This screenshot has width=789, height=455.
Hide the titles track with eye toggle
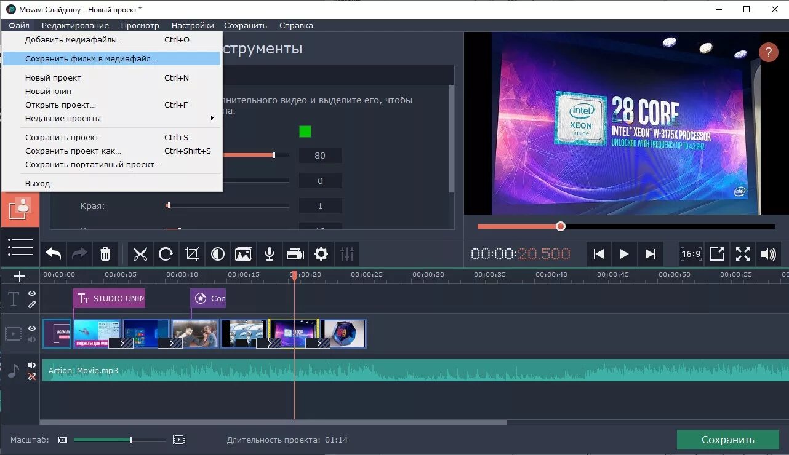pos(31,294)
